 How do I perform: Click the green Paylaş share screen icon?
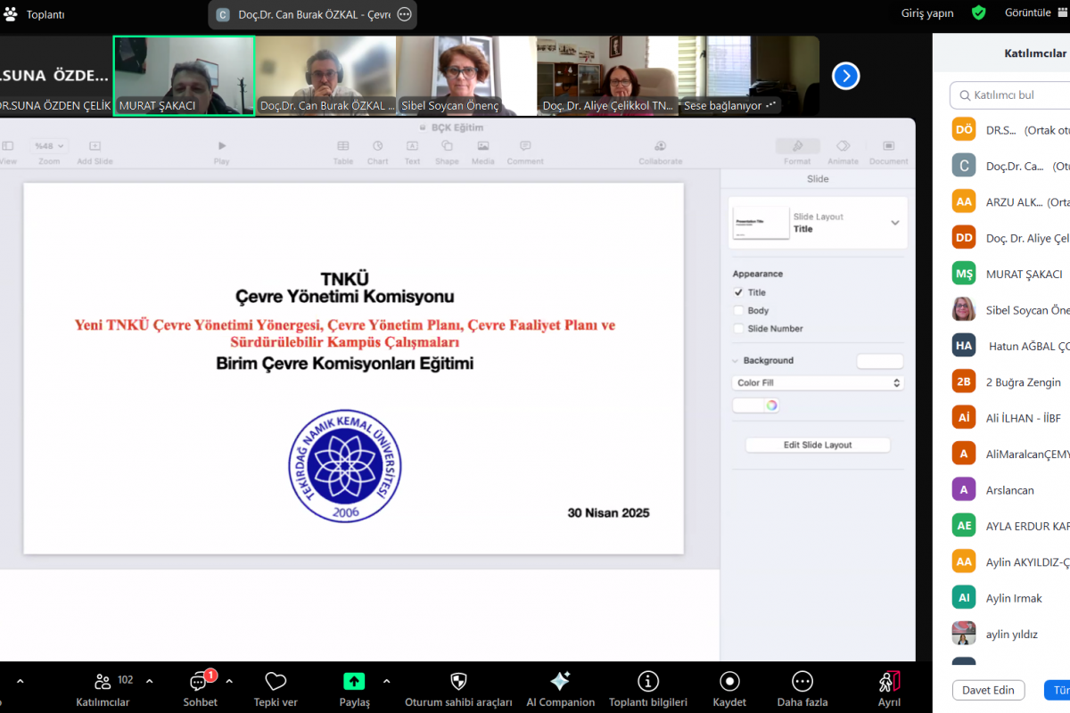pyautogui.click(x=354, y=682)
